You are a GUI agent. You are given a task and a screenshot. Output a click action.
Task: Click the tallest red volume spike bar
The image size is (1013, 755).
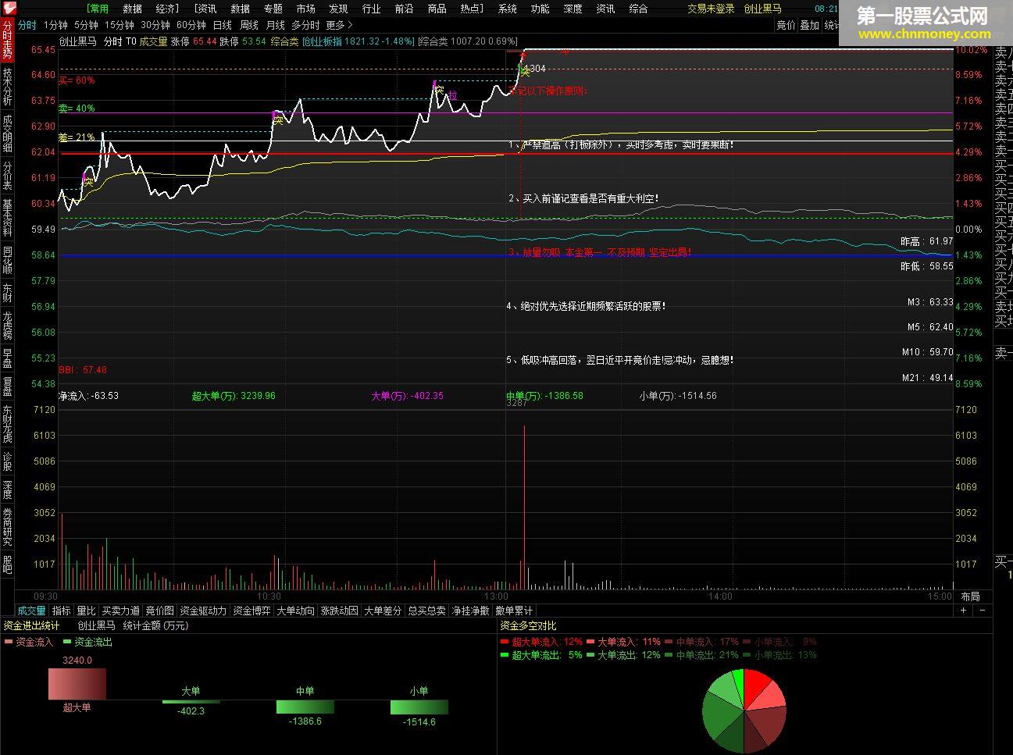[x=524, y=507]
